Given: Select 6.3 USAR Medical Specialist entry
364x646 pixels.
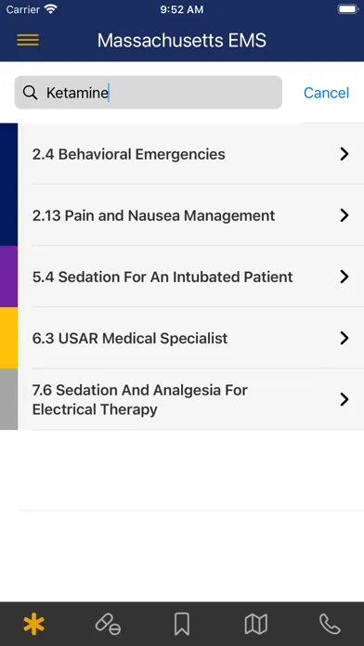Looking at the screenshot, I should (x=191, y=338).
